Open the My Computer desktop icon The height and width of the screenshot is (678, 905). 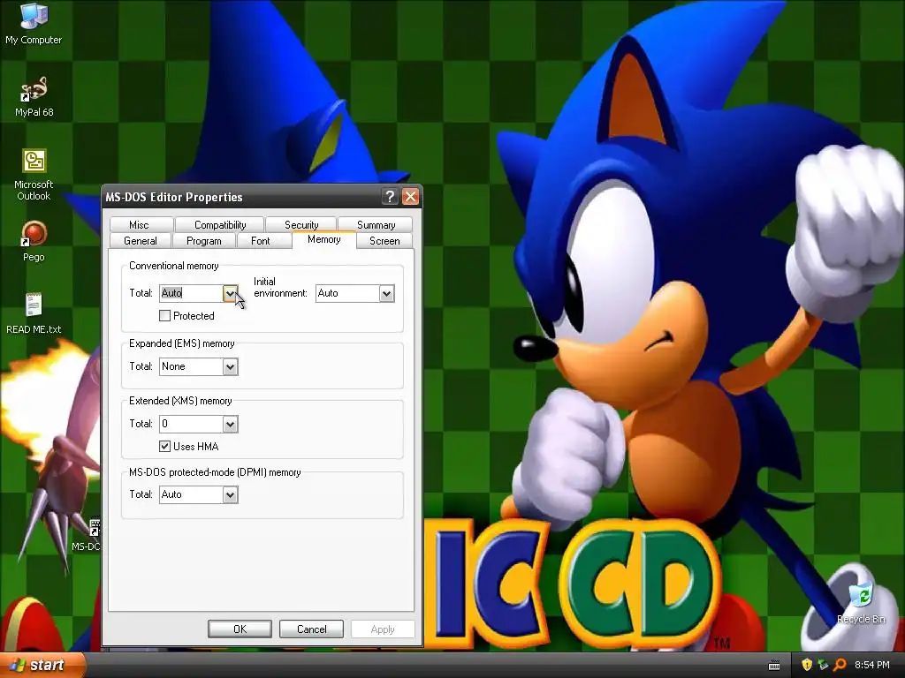(34, 24)
